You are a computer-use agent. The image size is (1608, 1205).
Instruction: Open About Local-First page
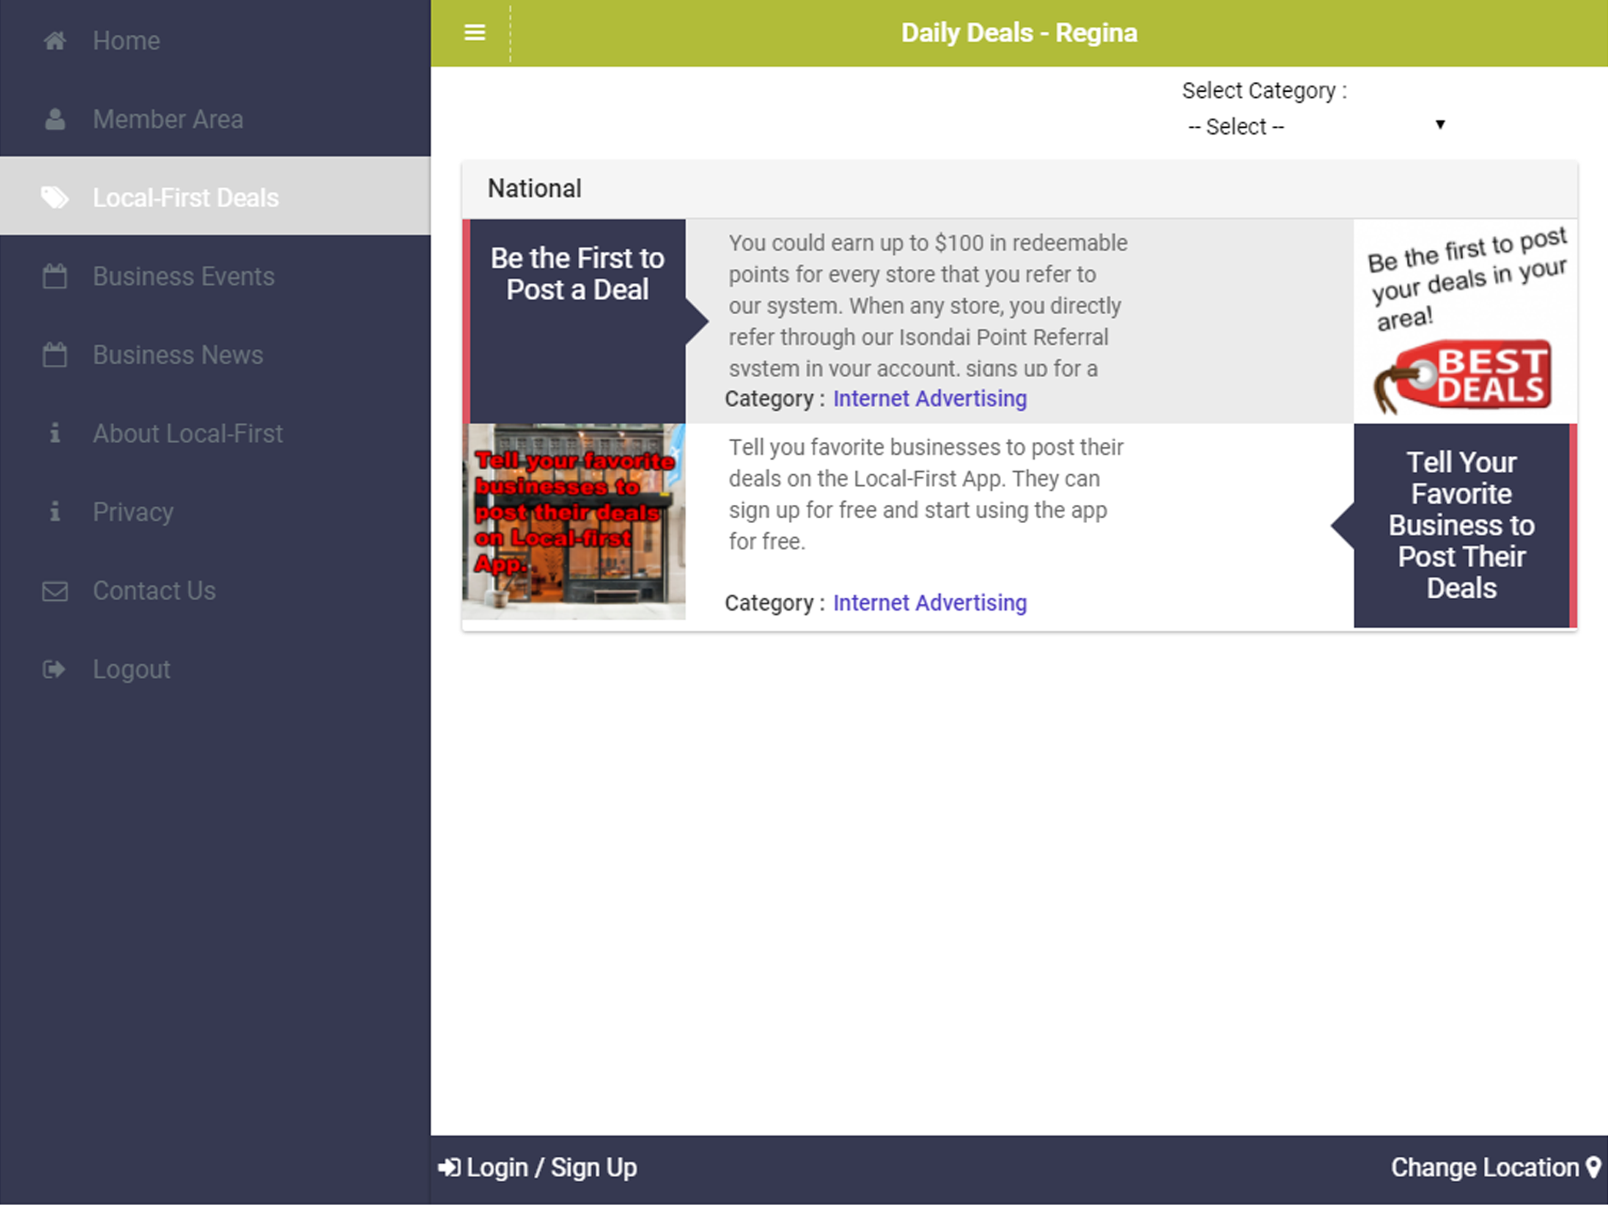[x=215, y=433]
